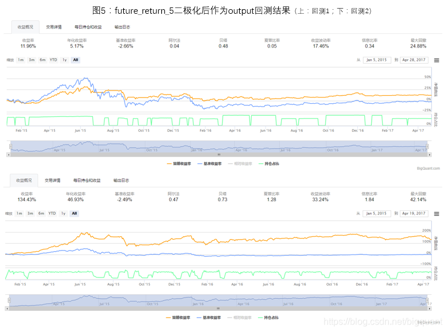Select the 收益概况 tab in the upper panel
Viewport: 448px width, 332px height.
pos(25,27)
